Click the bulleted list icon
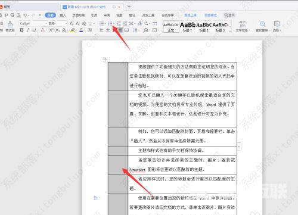This screenshot has width=298, height=215. point(101,23)
